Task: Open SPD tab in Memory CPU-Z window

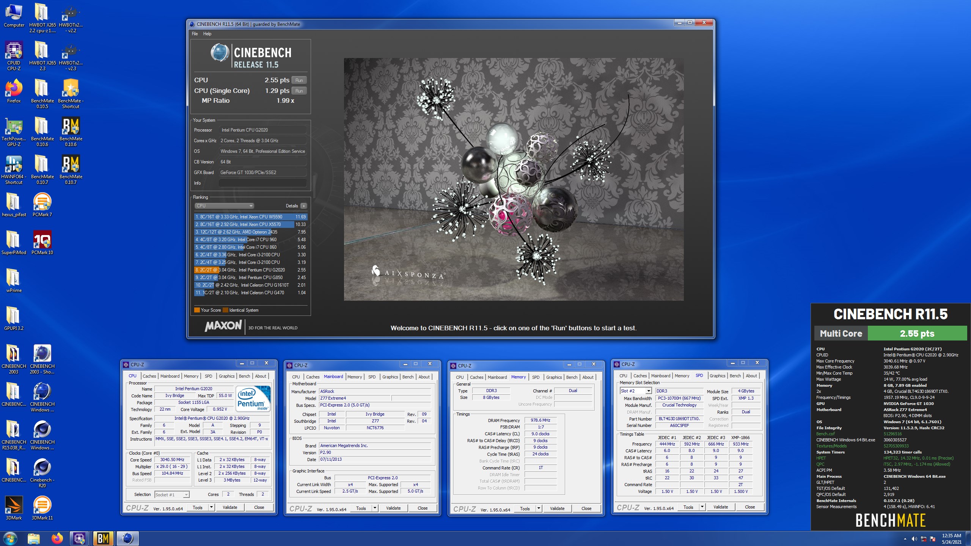Action: 536,377
